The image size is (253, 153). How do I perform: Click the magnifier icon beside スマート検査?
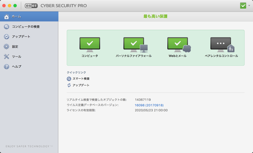point(69,79)
